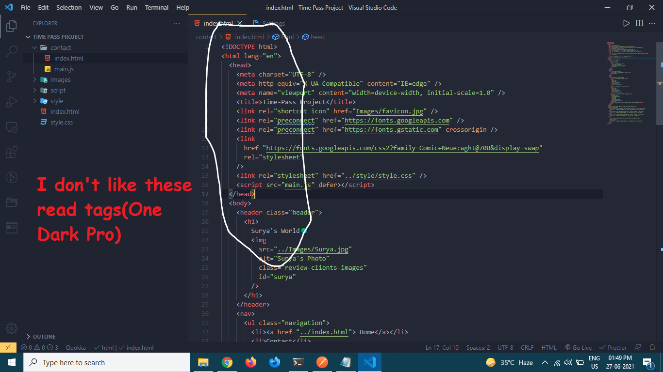Image resolution: width=663 pixels, height=372 pixels.
Task: Open the terminal app from the taskbar
Action: click(x=298, y=362)
